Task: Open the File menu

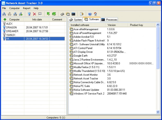Action: [4, 8]
